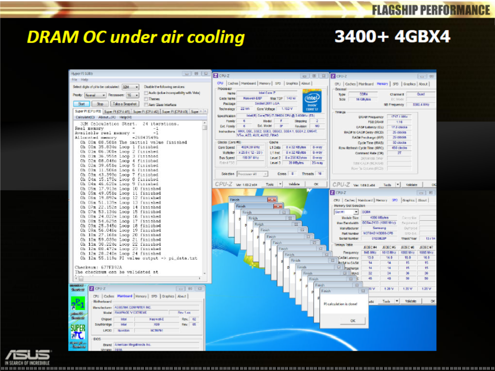Image resolution: width=495 pixels, height=371 pixels.
Task: Click the DRAM Frequency 1717.1 MHz value
Action: (399, 117)
